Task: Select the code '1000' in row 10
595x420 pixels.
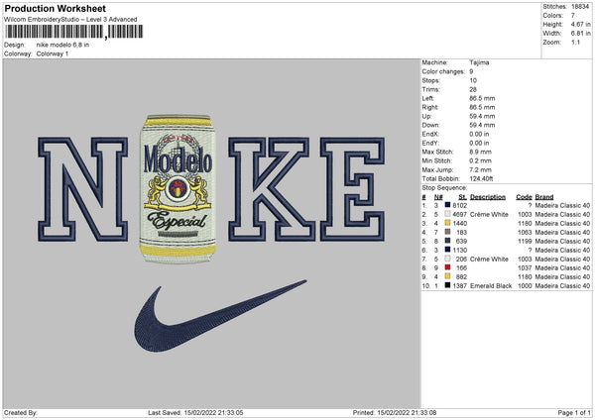Action: (x=525, y=285)
